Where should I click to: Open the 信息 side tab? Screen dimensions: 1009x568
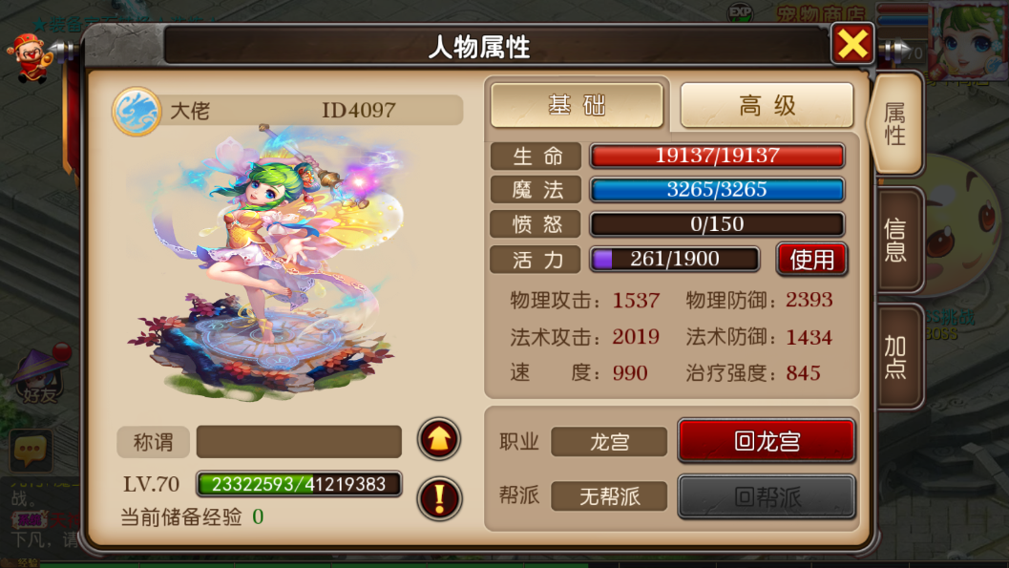pyautogui.click(x=898, y=240)
